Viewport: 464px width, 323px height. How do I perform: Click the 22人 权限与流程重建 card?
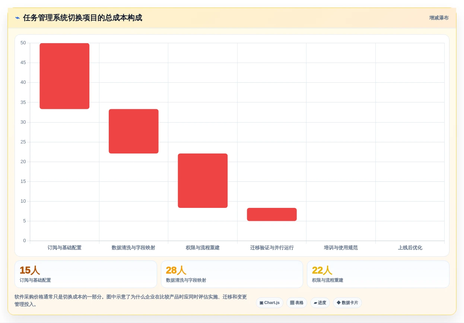click(378, 274)
